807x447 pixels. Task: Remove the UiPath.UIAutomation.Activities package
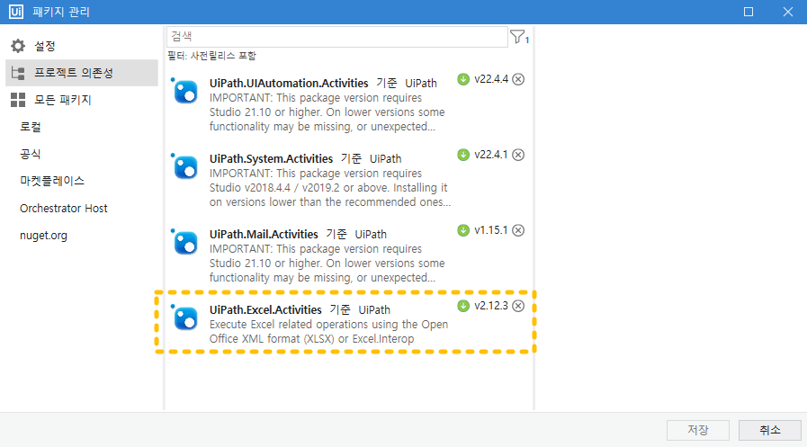518,79
